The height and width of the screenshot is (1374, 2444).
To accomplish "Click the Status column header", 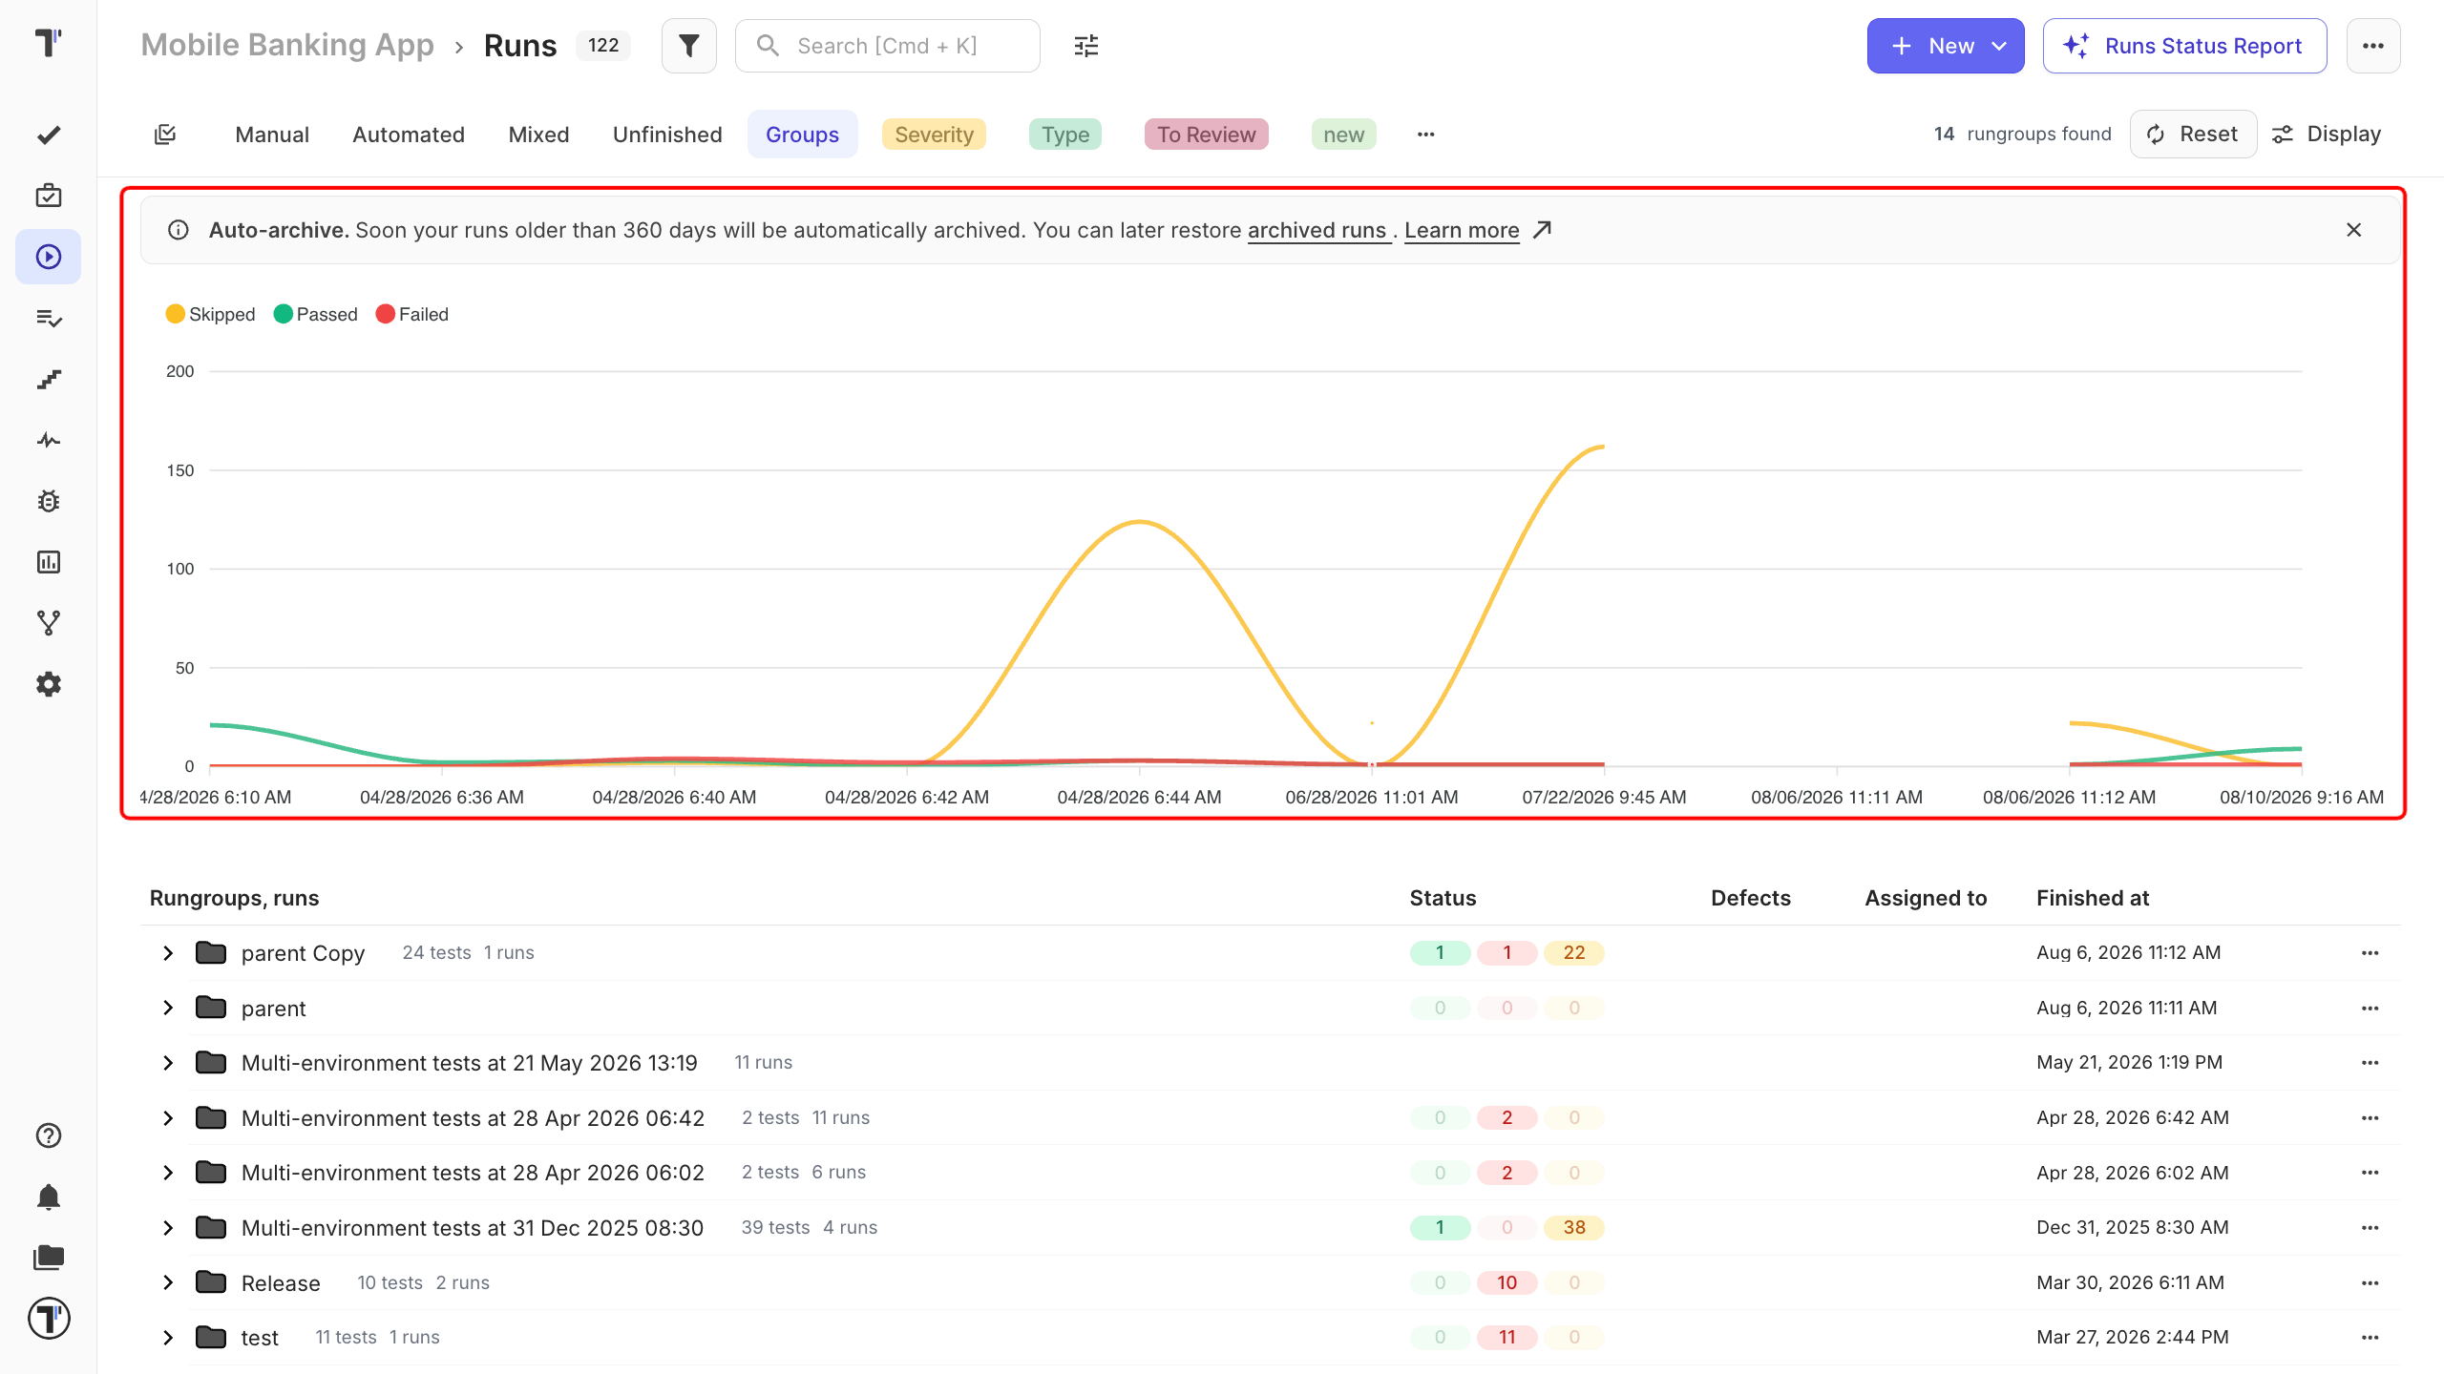I will point(1443,898).
